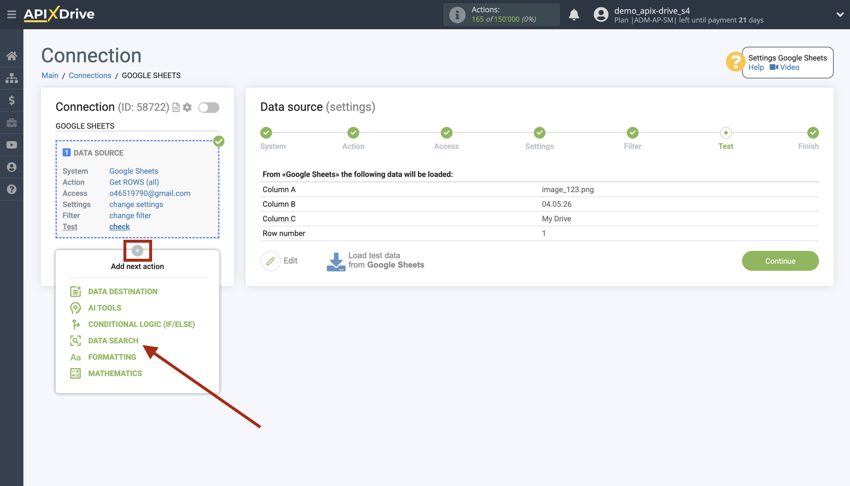Click the Edit pencil icon
The height and width of the screenshot is (486, 850).
point(271,261)
